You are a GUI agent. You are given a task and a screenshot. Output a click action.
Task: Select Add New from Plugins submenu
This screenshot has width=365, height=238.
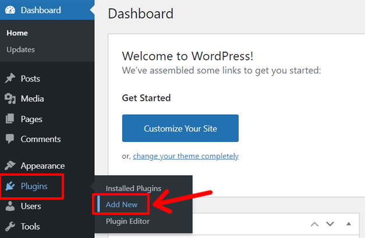(x=121, y=205)
